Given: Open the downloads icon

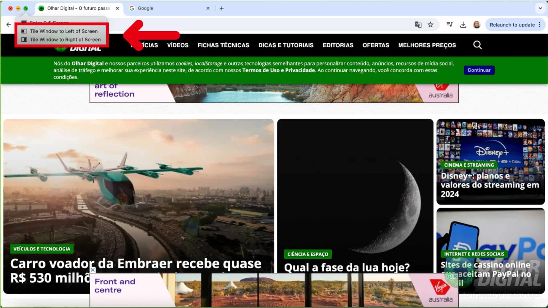Looking at the screenshot, I should [463, 25].
